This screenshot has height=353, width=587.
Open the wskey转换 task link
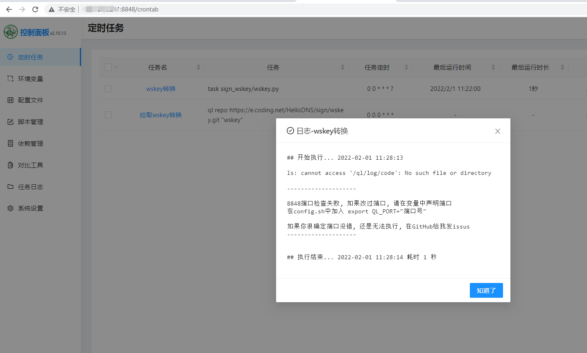click(161, 88)
